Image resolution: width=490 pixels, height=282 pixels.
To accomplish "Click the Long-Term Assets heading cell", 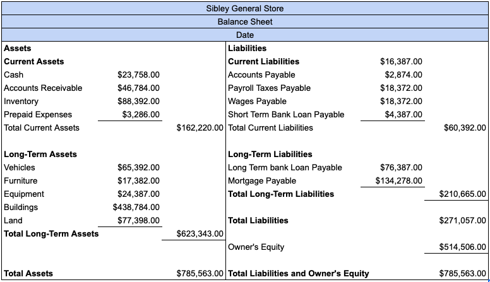I will pos(40,154).
